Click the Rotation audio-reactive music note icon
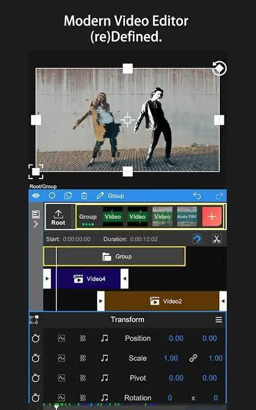 [x=104, y=398]
